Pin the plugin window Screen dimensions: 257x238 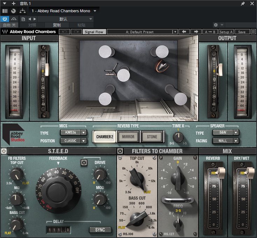pos(243,3)
